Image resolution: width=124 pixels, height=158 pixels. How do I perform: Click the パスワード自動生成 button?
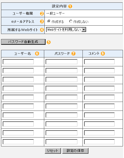pos(23,42)
